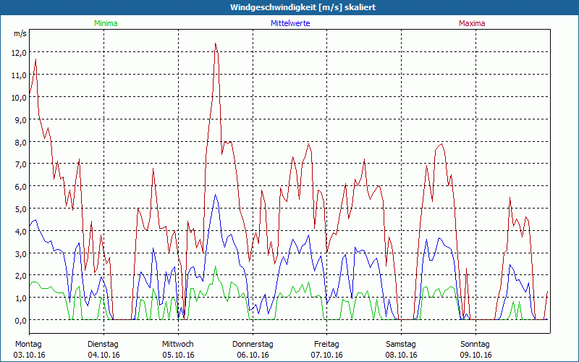Click the 04.10.16 date label
This screenshot has height=362, width=579.
point(103,355)
